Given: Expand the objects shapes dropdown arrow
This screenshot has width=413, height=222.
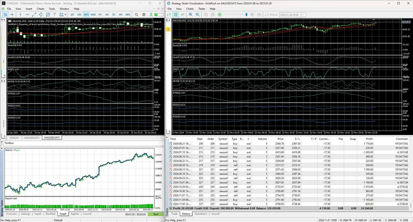Looking at the screenshot, I should point(65,15).
